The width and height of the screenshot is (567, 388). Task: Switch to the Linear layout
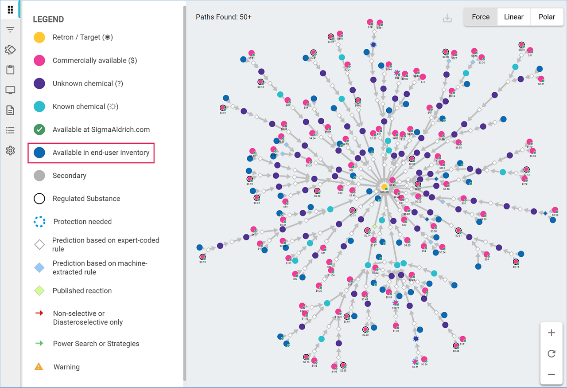[x=514, y=17]
